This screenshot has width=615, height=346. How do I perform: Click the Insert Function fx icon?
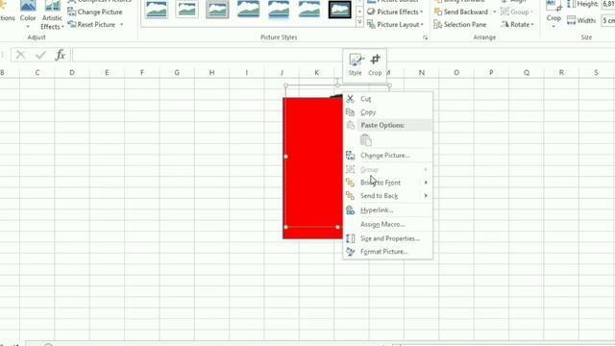tap(60, 55)
